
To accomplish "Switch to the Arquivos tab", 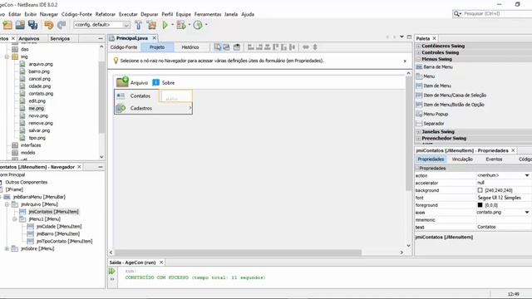I will (x=29, y=39).
